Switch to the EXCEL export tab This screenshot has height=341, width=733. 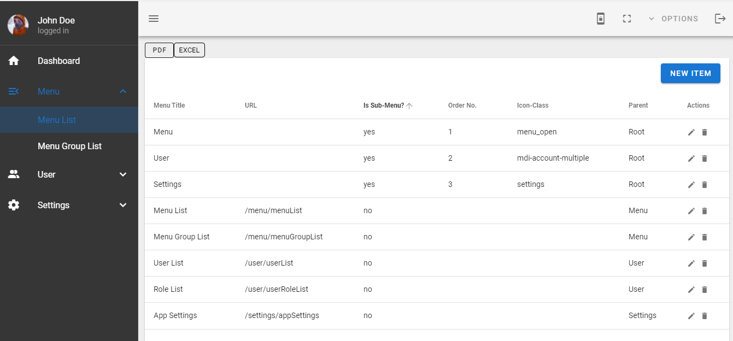pyautogui.click(x=189, y=50)
